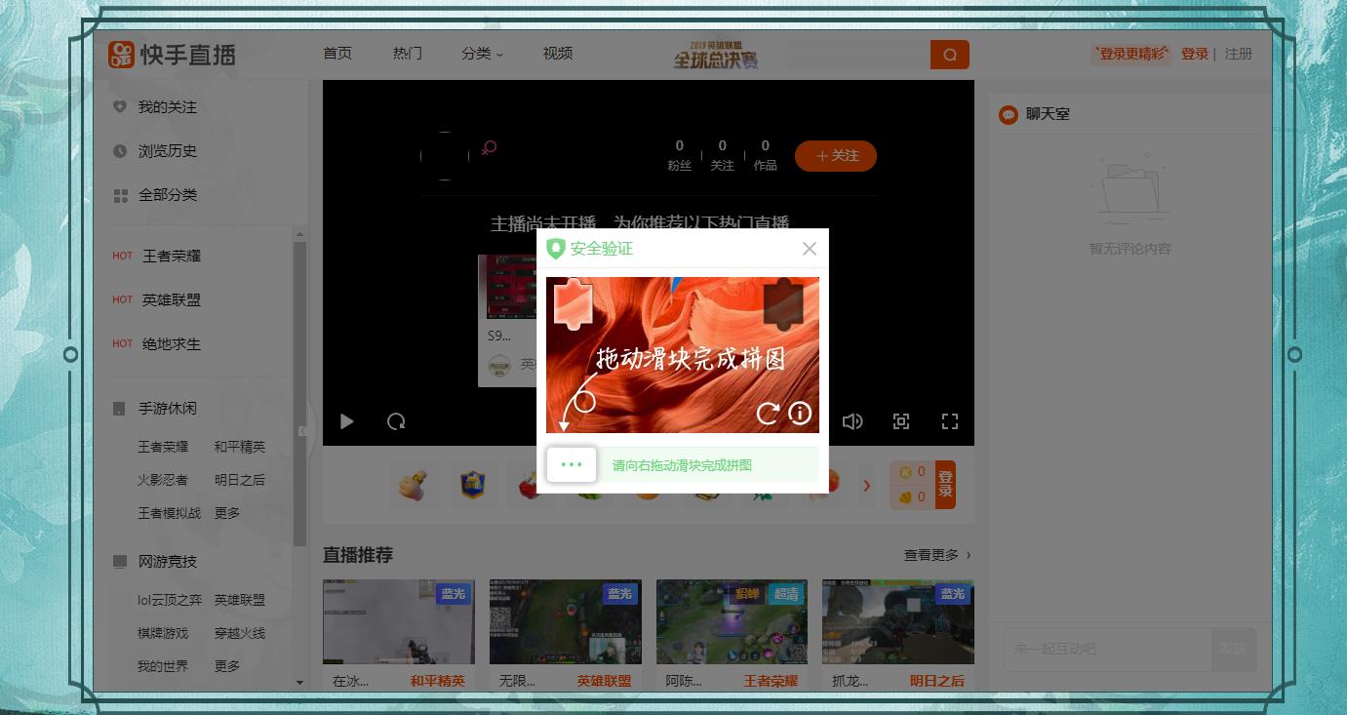The height and width of the screenshot is (715, 1347).
Task: Click the video reload icon
Action: (x=396, y=421)
